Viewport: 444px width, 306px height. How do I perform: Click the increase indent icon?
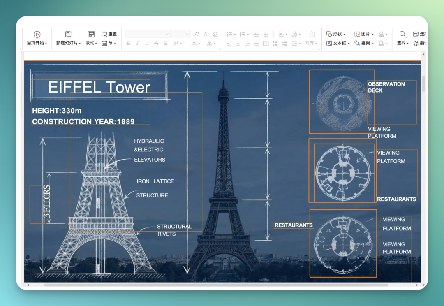coord(266,34)
